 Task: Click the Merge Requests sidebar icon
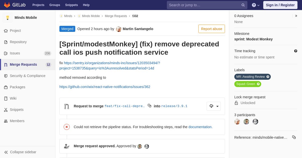coord(6,64)
